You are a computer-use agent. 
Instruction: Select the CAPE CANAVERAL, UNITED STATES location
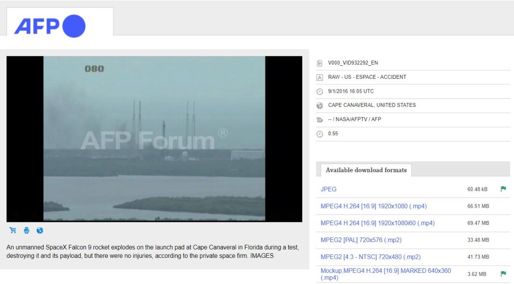(x=372, y=105)
